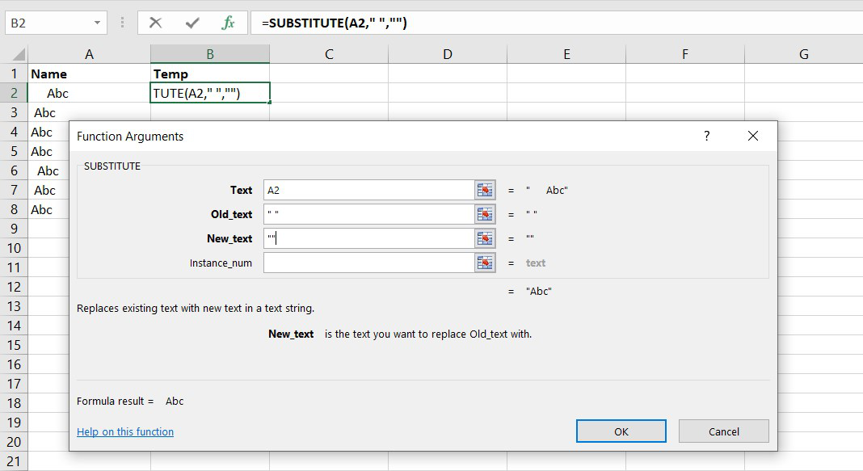Select column C header
This screenshot has width=863, height=471.
coord(329,54)
